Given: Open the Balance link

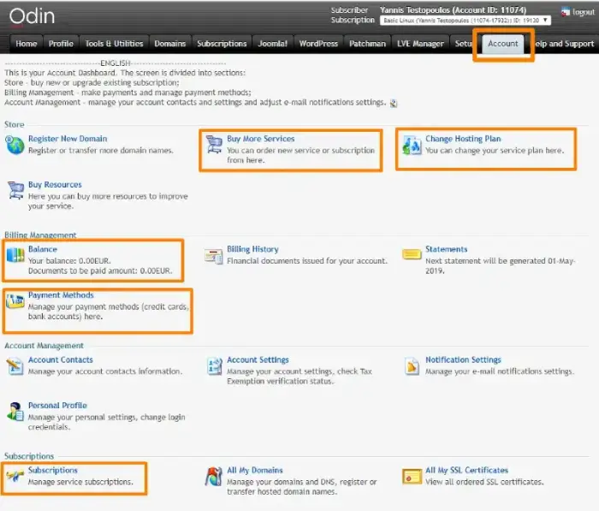Looking at the screenshot, I should coord(43,249).
